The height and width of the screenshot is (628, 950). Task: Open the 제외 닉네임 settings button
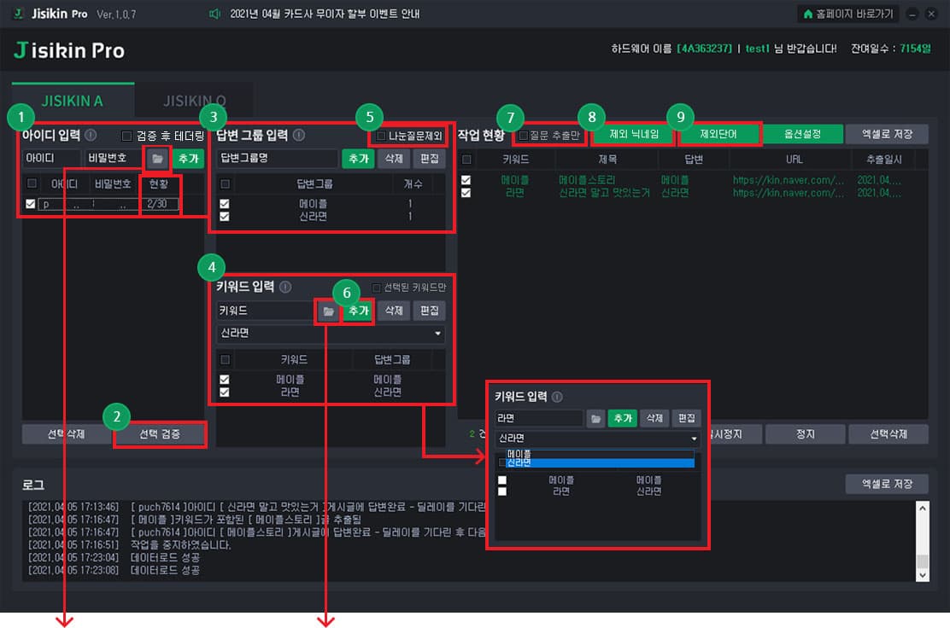[633, 134]
